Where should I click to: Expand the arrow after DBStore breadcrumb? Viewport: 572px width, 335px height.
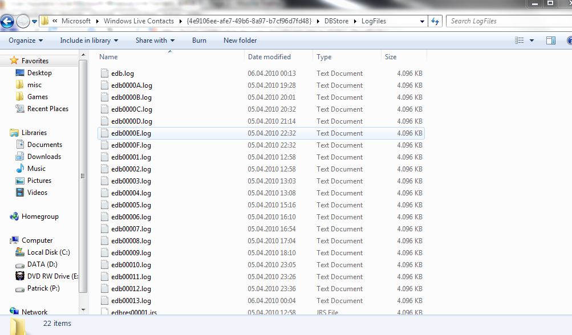click(355, 21)
